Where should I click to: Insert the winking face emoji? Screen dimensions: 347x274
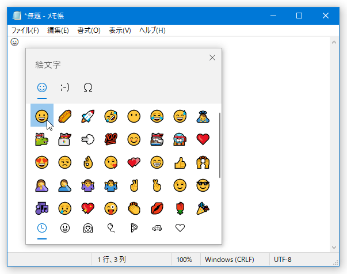coord(180,185)
